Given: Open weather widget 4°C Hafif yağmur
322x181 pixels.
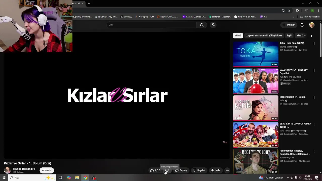Looking at the screenshot, I should point(271,178).
